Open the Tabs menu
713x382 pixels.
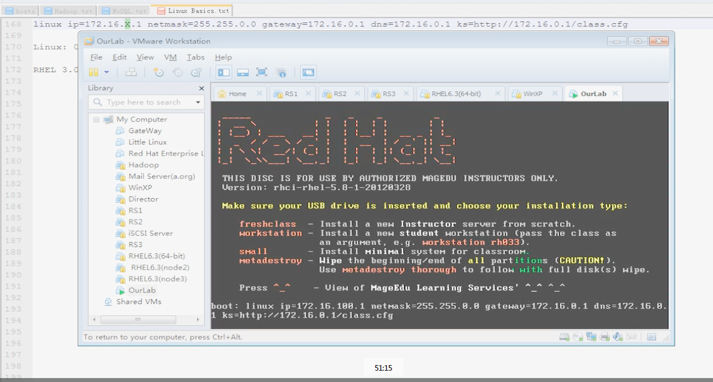click(x=195, y=57)
